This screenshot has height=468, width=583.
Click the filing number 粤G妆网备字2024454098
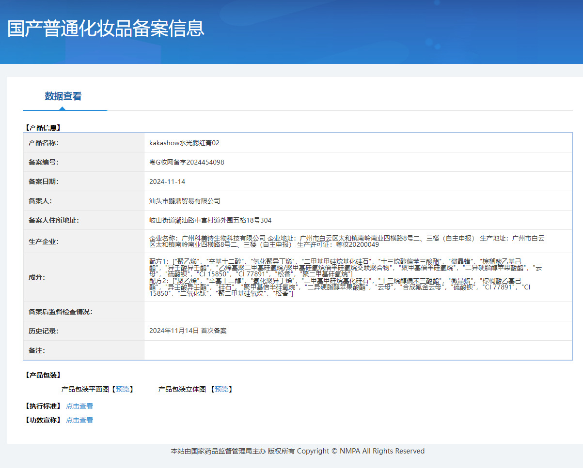tap(187, 162)
